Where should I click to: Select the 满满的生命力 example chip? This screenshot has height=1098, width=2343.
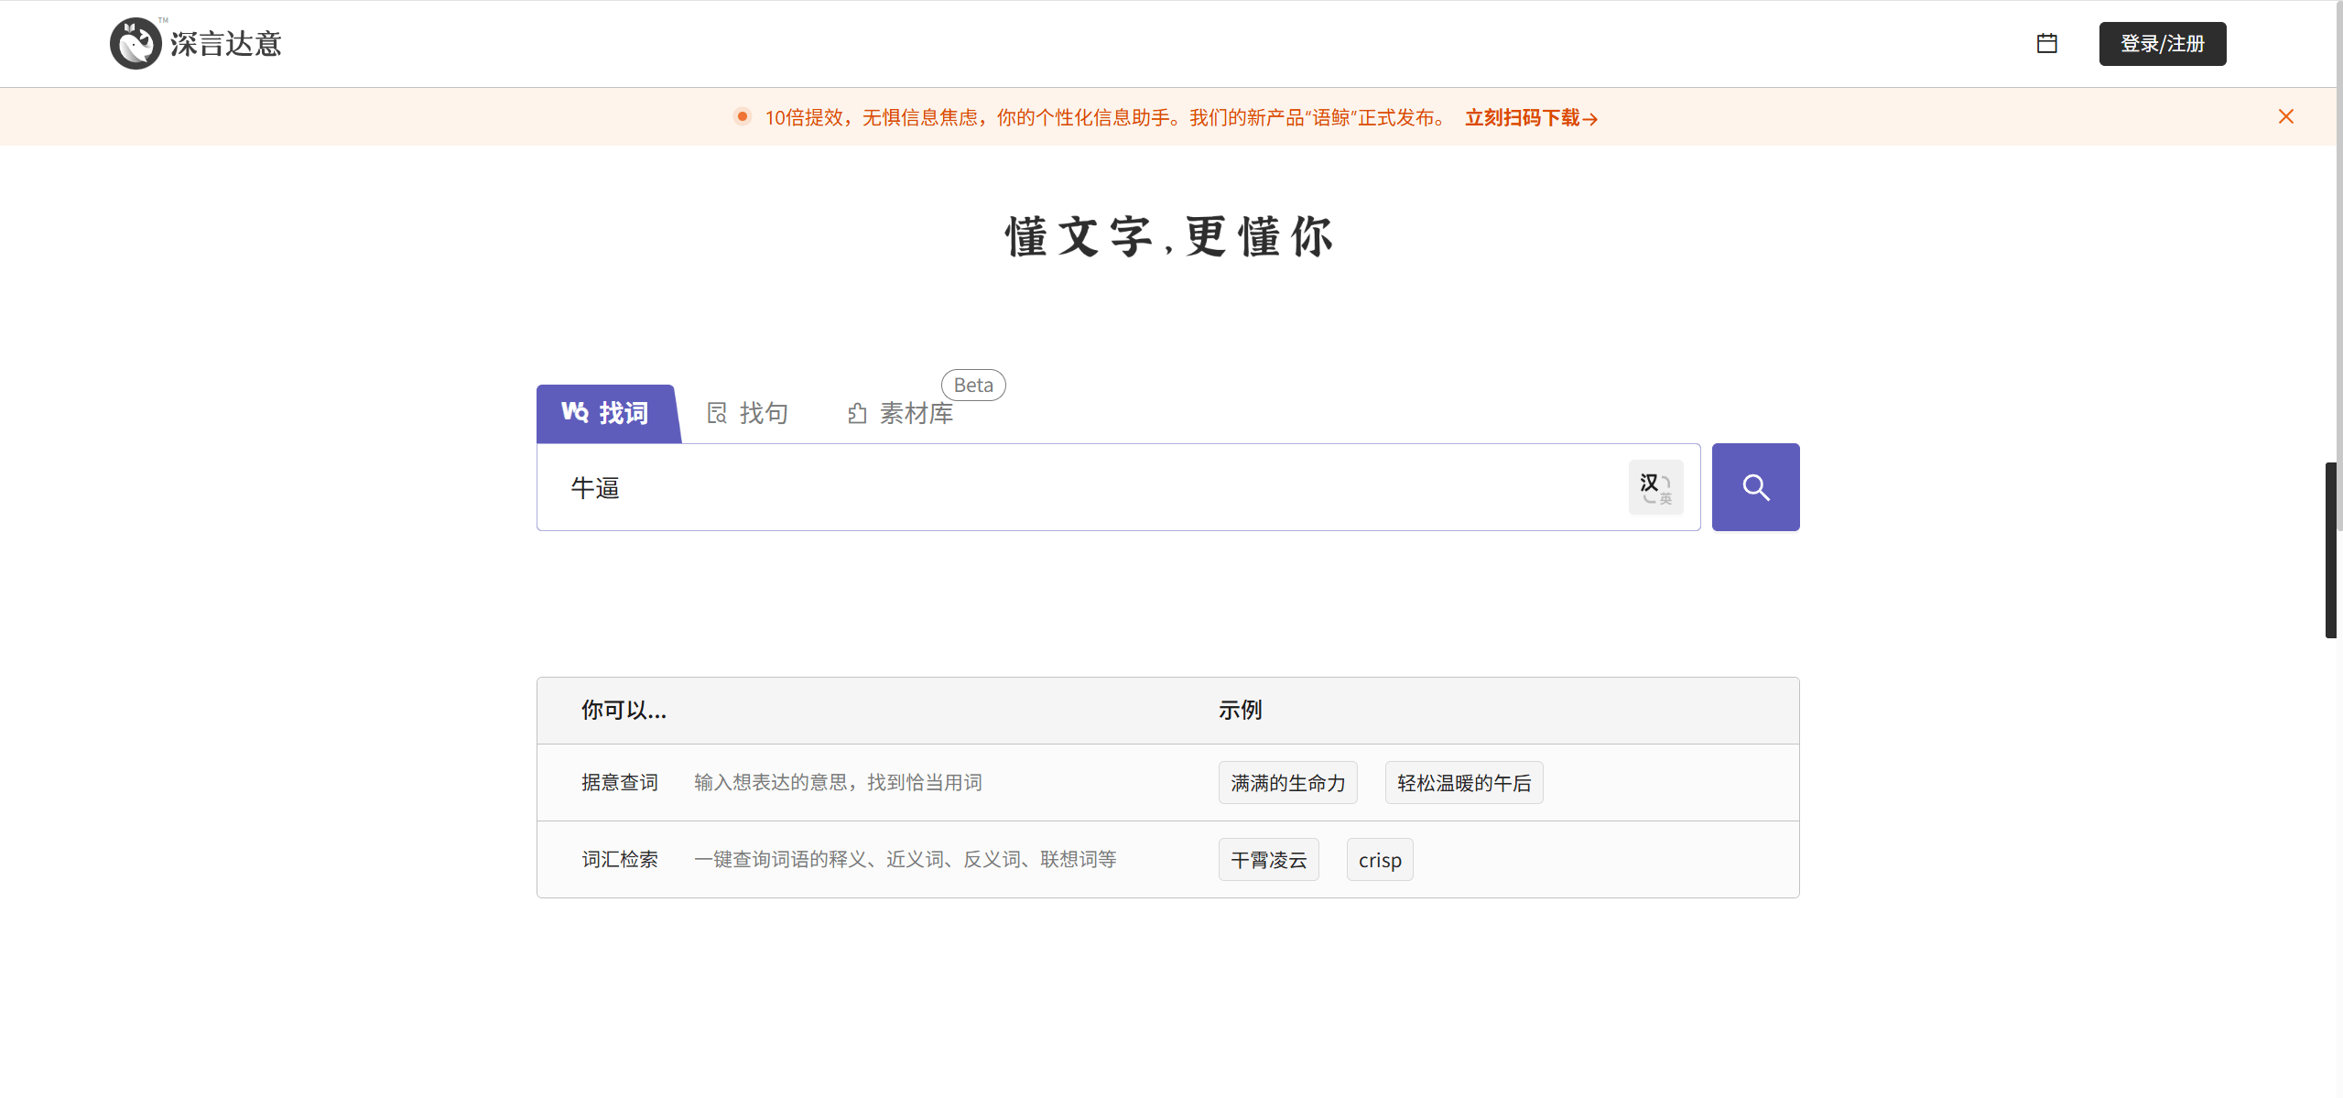[1286, 782]
